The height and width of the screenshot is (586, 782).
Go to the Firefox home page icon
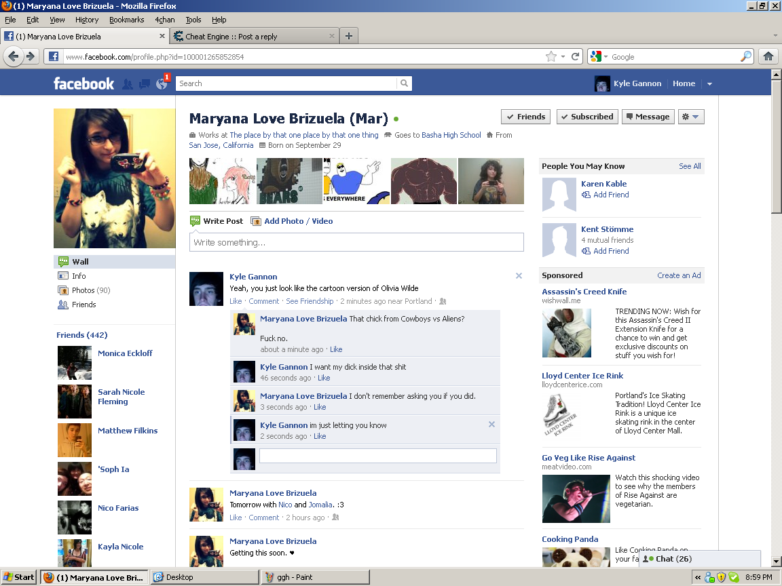point(768,57)
